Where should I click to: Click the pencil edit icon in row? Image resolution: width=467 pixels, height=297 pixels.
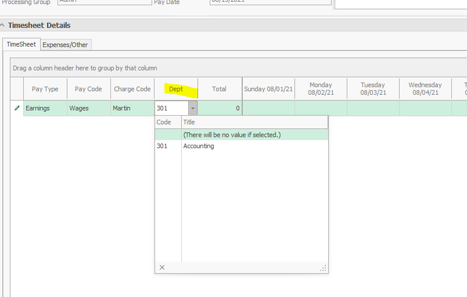(16, 108)
